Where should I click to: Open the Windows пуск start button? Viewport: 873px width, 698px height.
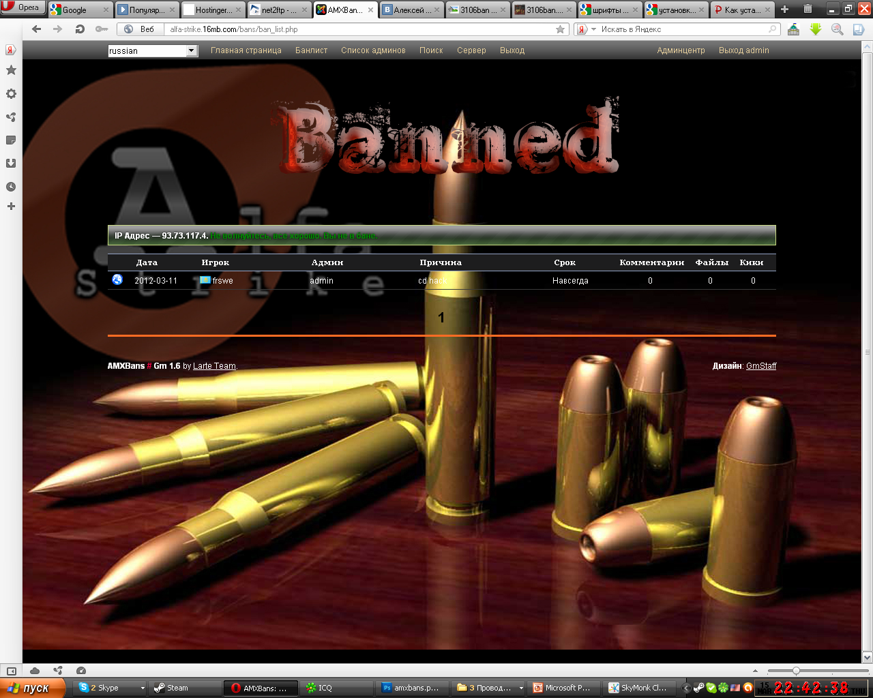pos(33,688)
